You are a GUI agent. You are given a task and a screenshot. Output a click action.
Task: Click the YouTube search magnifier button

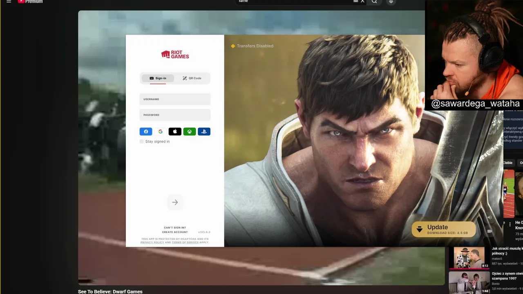(374, 2)
